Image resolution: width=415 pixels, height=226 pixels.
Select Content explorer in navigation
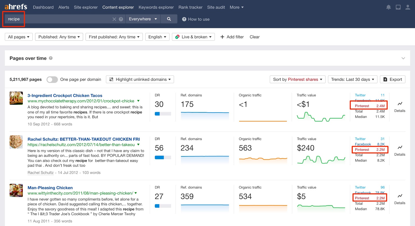(x=118, y=7)
